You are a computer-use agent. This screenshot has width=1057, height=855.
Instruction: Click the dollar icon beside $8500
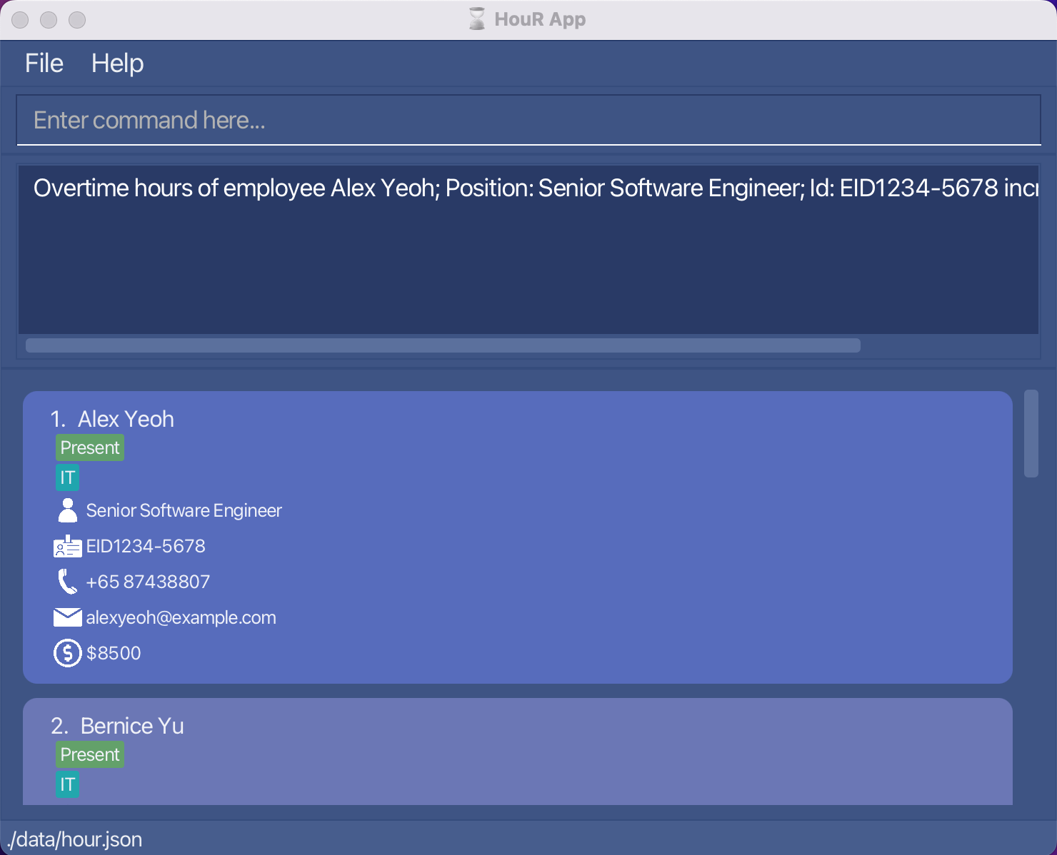point(67,653)
